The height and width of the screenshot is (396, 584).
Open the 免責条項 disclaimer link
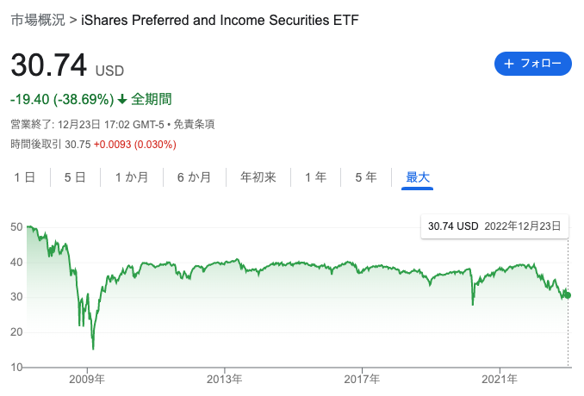pos(194,124)
